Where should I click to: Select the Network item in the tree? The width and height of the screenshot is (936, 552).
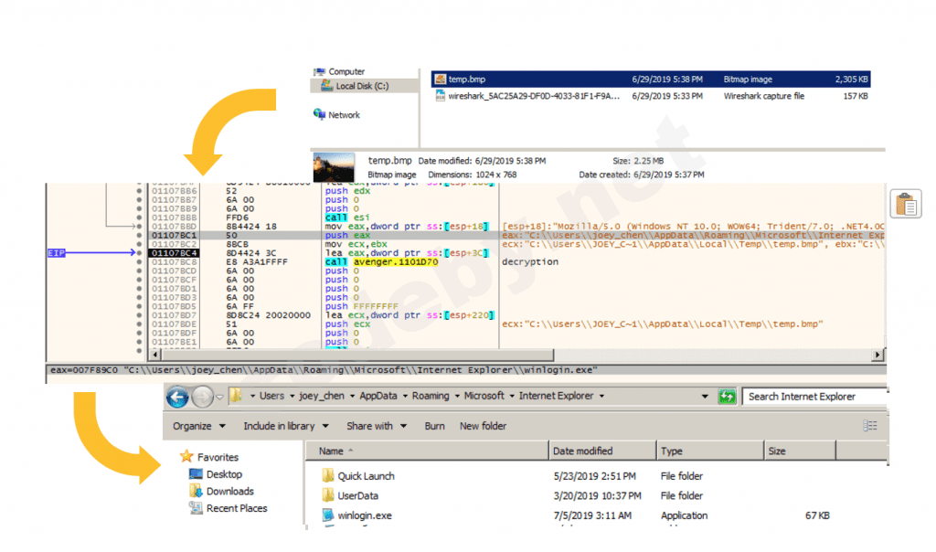343,115
